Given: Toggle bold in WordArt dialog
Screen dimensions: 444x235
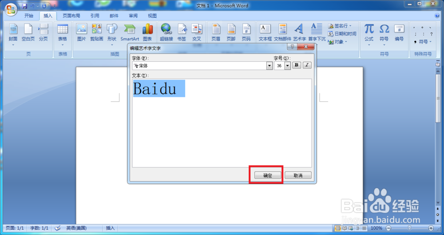Looking at the screenshot, I should point(297,65).
